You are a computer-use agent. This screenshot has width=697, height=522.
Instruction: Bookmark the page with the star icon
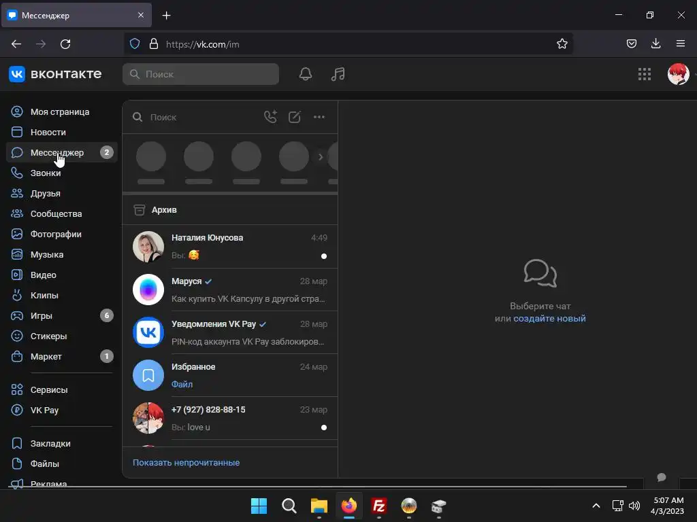562,44
